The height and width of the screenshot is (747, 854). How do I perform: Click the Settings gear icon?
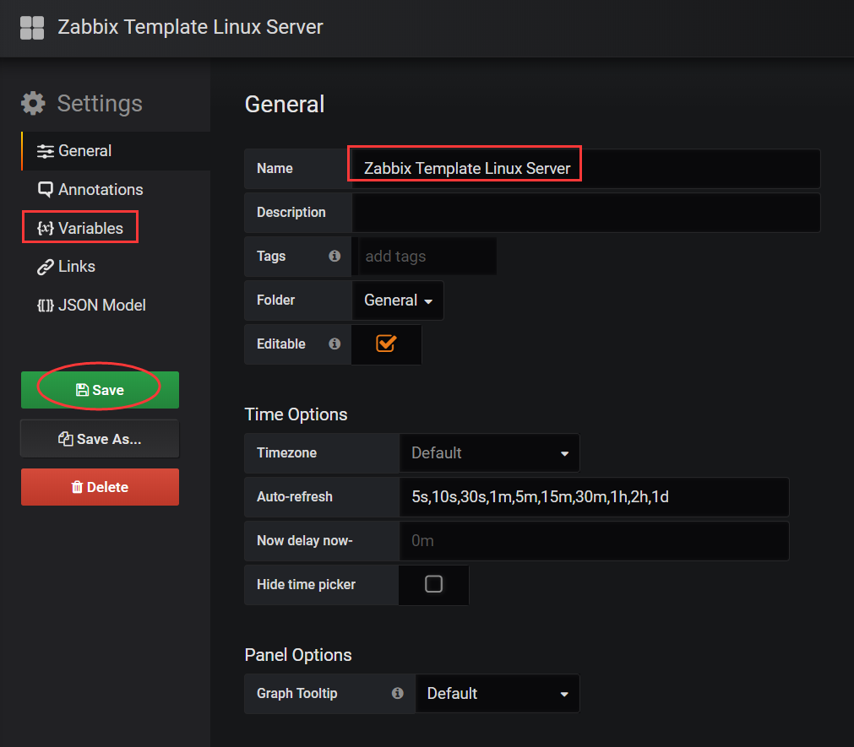34,104
